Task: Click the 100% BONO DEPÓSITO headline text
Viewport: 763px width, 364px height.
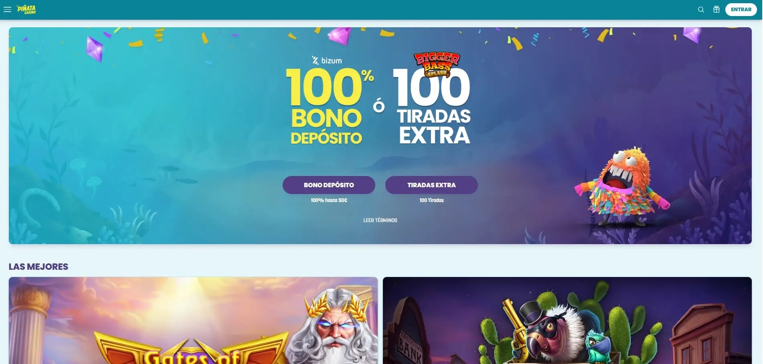Action: 329,106
